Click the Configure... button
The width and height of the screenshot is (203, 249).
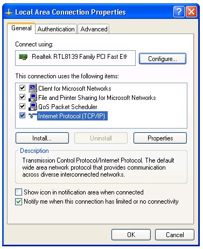[x=163, y=59]
